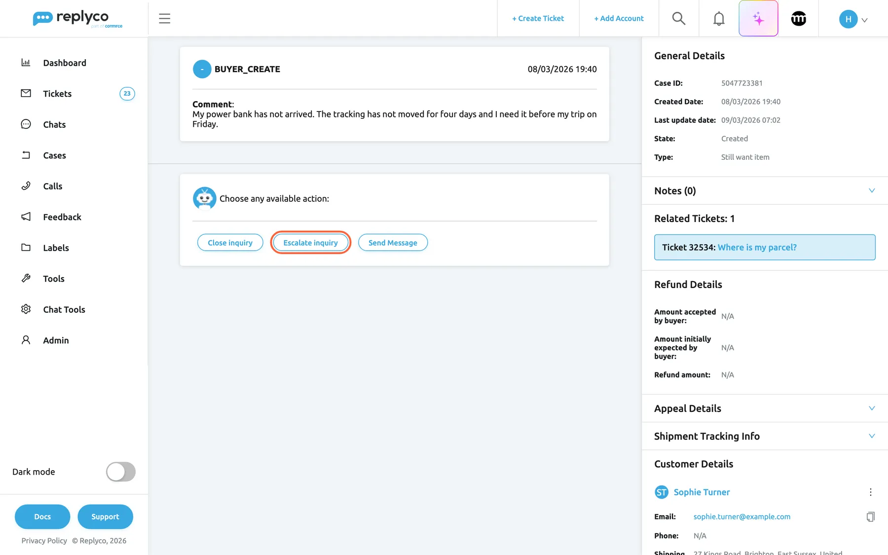Click the user avatar H
Viewport: 888px width, 555px height.
[x=848, y=19]
